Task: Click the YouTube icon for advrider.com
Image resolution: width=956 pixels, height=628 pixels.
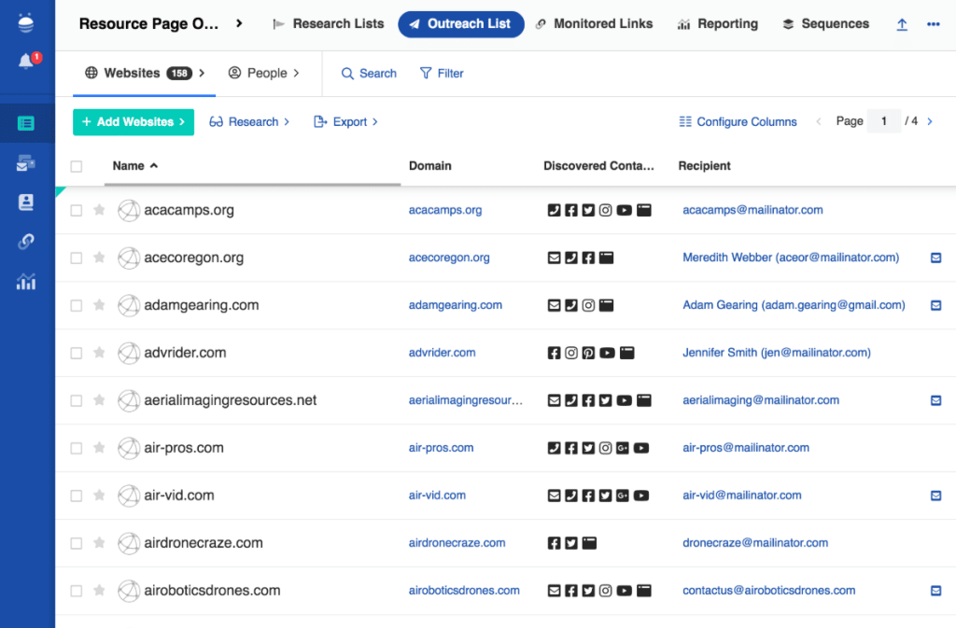Action: [x=608, y=353]
